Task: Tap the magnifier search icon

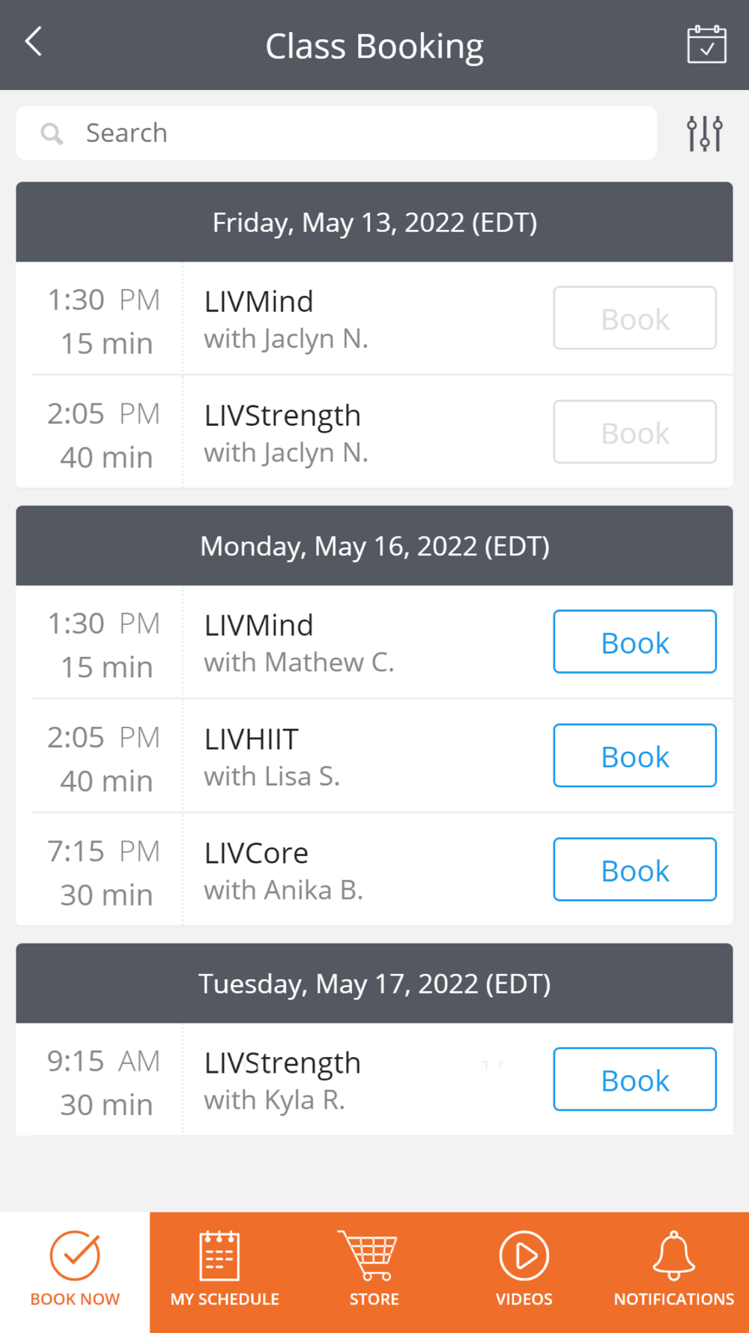Action: click(52, 133)
